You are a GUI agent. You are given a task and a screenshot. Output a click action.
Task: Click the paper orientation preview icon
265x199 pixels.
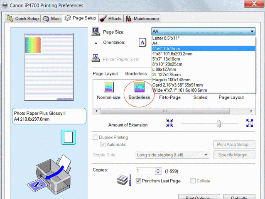pyautogui.click(x=68, y=137)
